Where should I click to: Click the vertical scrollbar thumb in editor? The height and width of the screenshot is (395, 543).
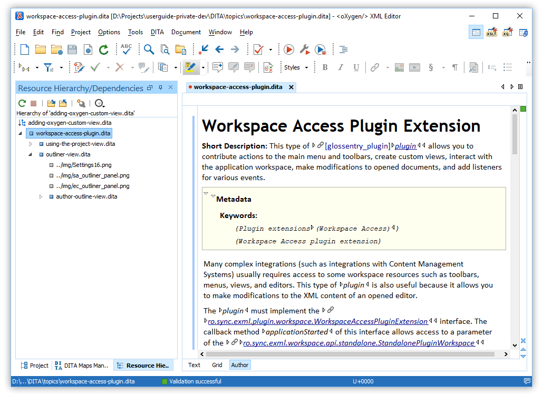515,134
